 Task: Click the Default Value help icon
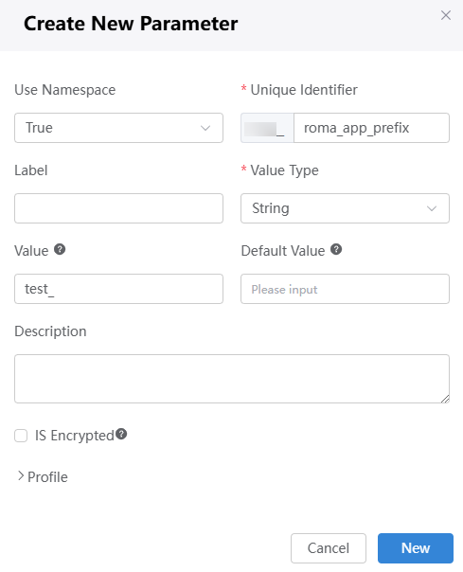coord(336,249)
